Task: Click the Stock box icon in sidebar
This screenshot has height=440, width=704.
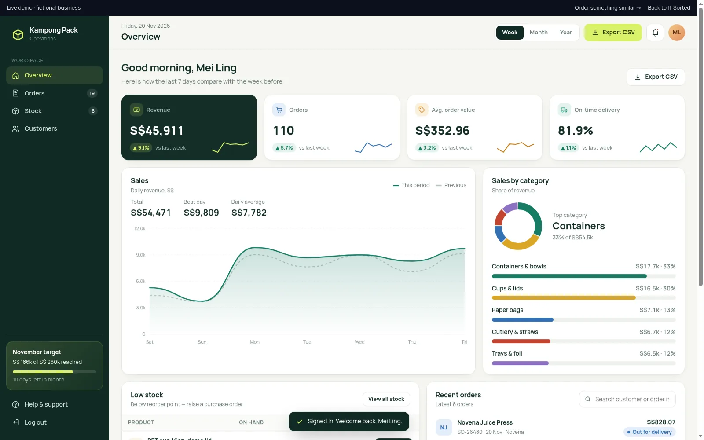Action: click(x=16, y=111)
